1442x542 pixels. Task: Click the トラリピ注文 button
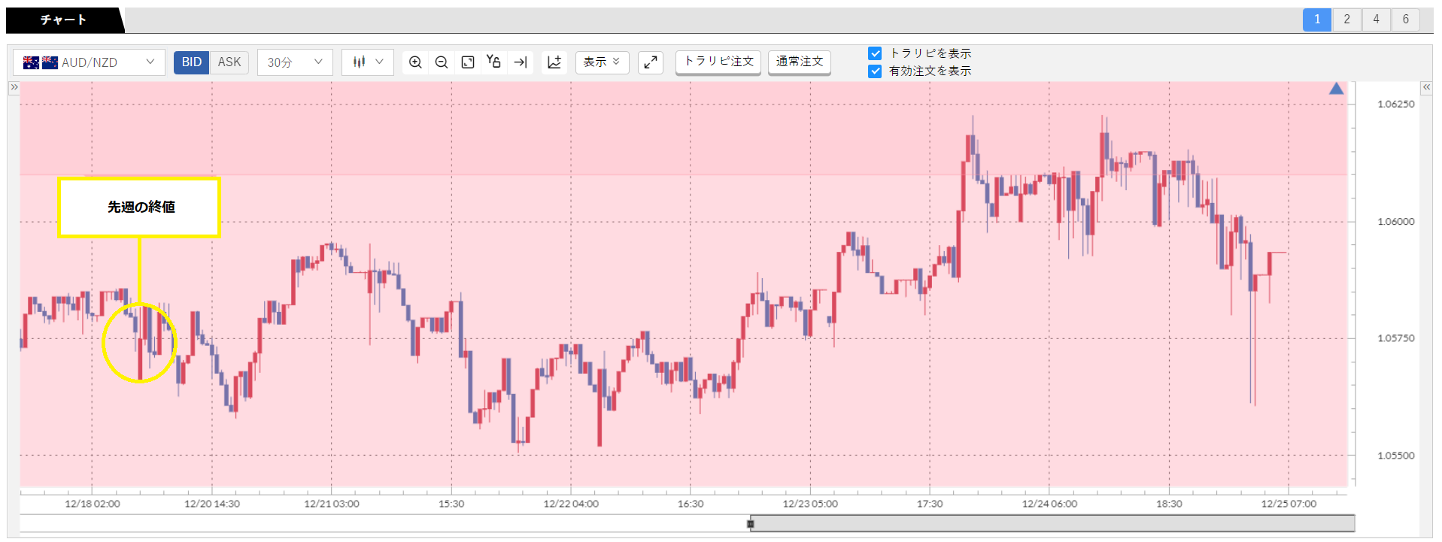click(718, 62)
